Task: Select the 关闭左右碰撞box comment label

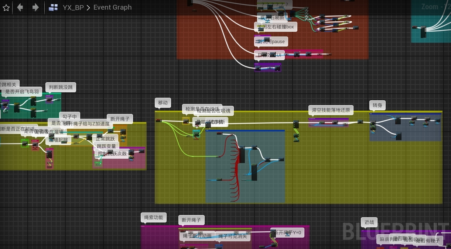Action: pyautogui.click(x=277, y=27)
